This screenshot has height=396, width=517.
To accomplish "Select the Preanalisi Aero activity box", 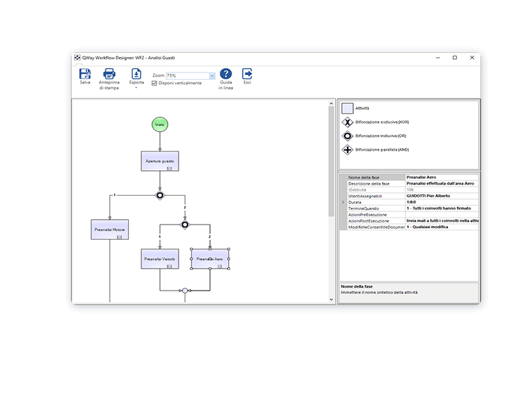I will 210,259.
